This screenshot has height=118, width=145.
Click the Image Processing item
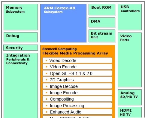[x=77, y=105]
